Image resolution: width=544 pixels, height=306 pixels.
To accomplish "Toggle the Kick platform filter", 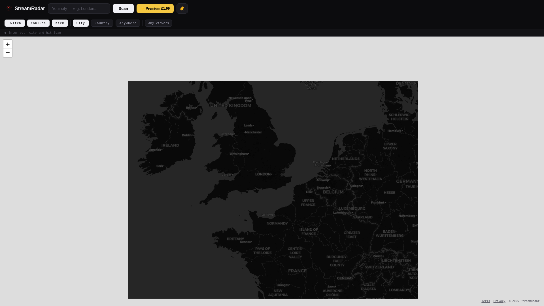I will point(60,23).
